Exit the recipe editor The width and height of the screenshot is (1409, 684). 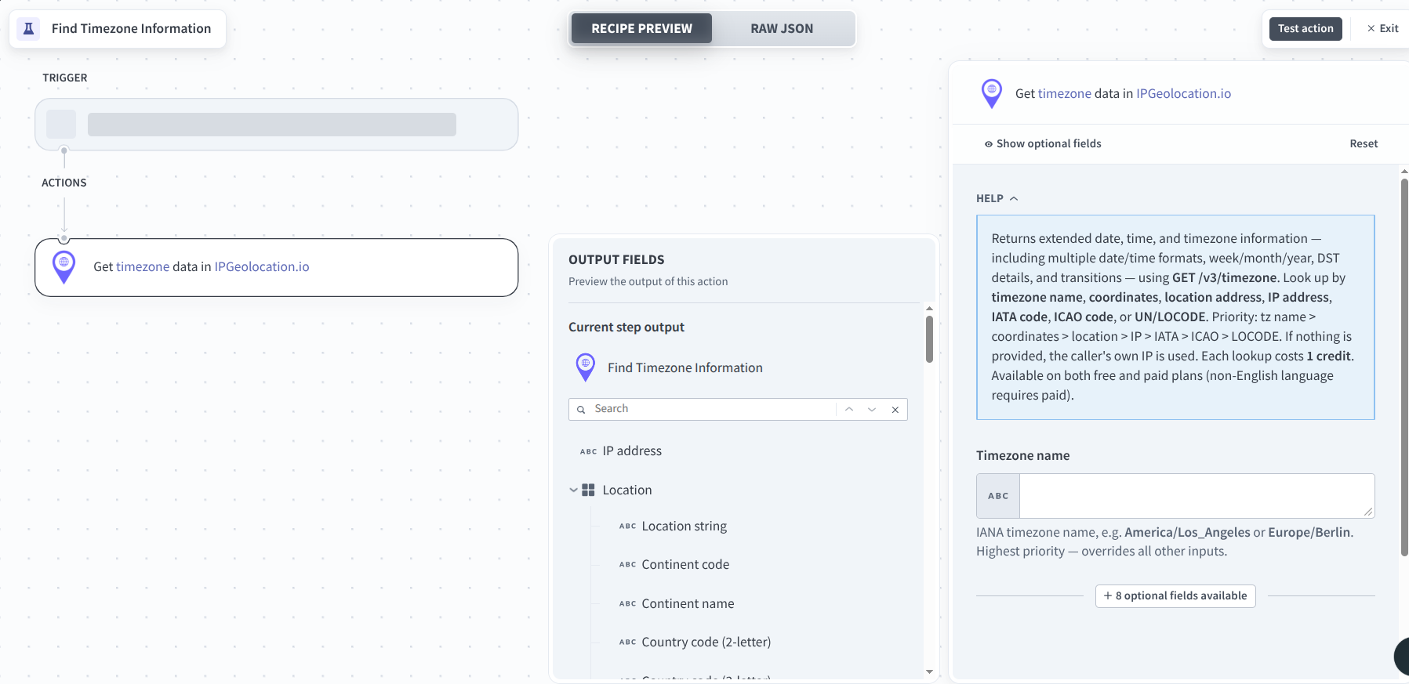click(1382, 28)
